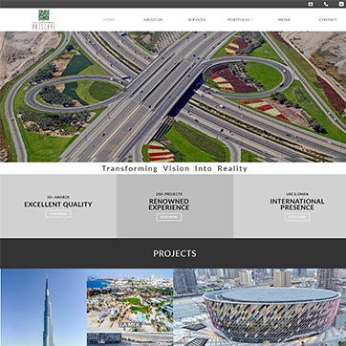Click Read More under Renowned Experience
The image size is (346, 346).
(x=169, y=217)
